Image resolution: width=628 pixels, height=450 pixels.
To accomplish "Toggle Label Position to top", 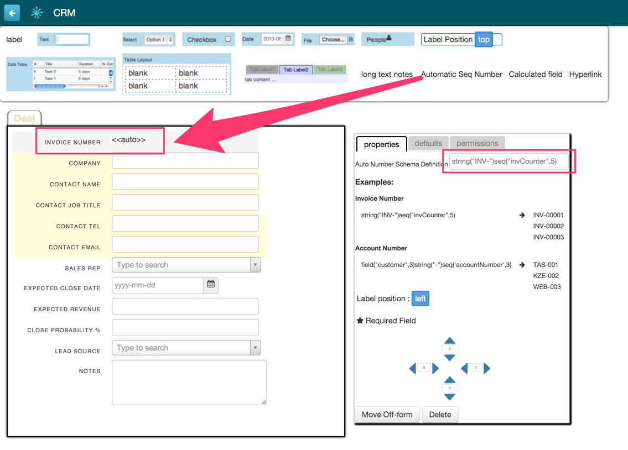I will click(x=484, y=39).
